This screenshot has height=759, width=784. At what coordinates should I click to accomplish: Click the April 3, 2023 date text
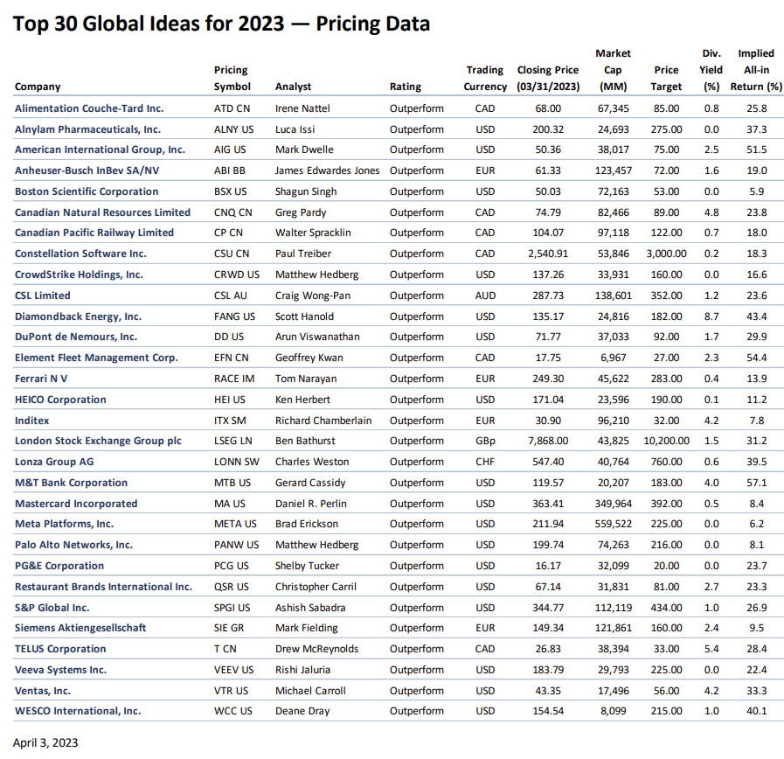click(45, 743)
